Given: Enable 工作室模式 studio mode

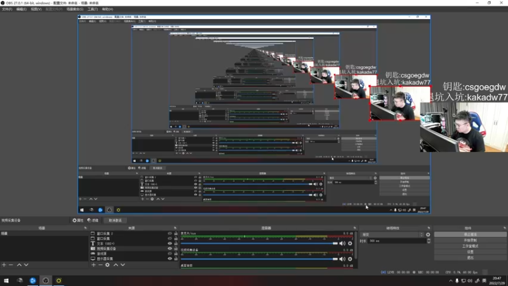Looking at the screenshot, I should 470,246.
